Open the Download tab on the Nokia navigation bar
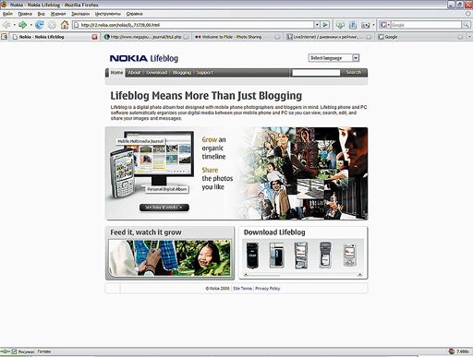Viewport: 473px width, 357px height. [156, 73]
